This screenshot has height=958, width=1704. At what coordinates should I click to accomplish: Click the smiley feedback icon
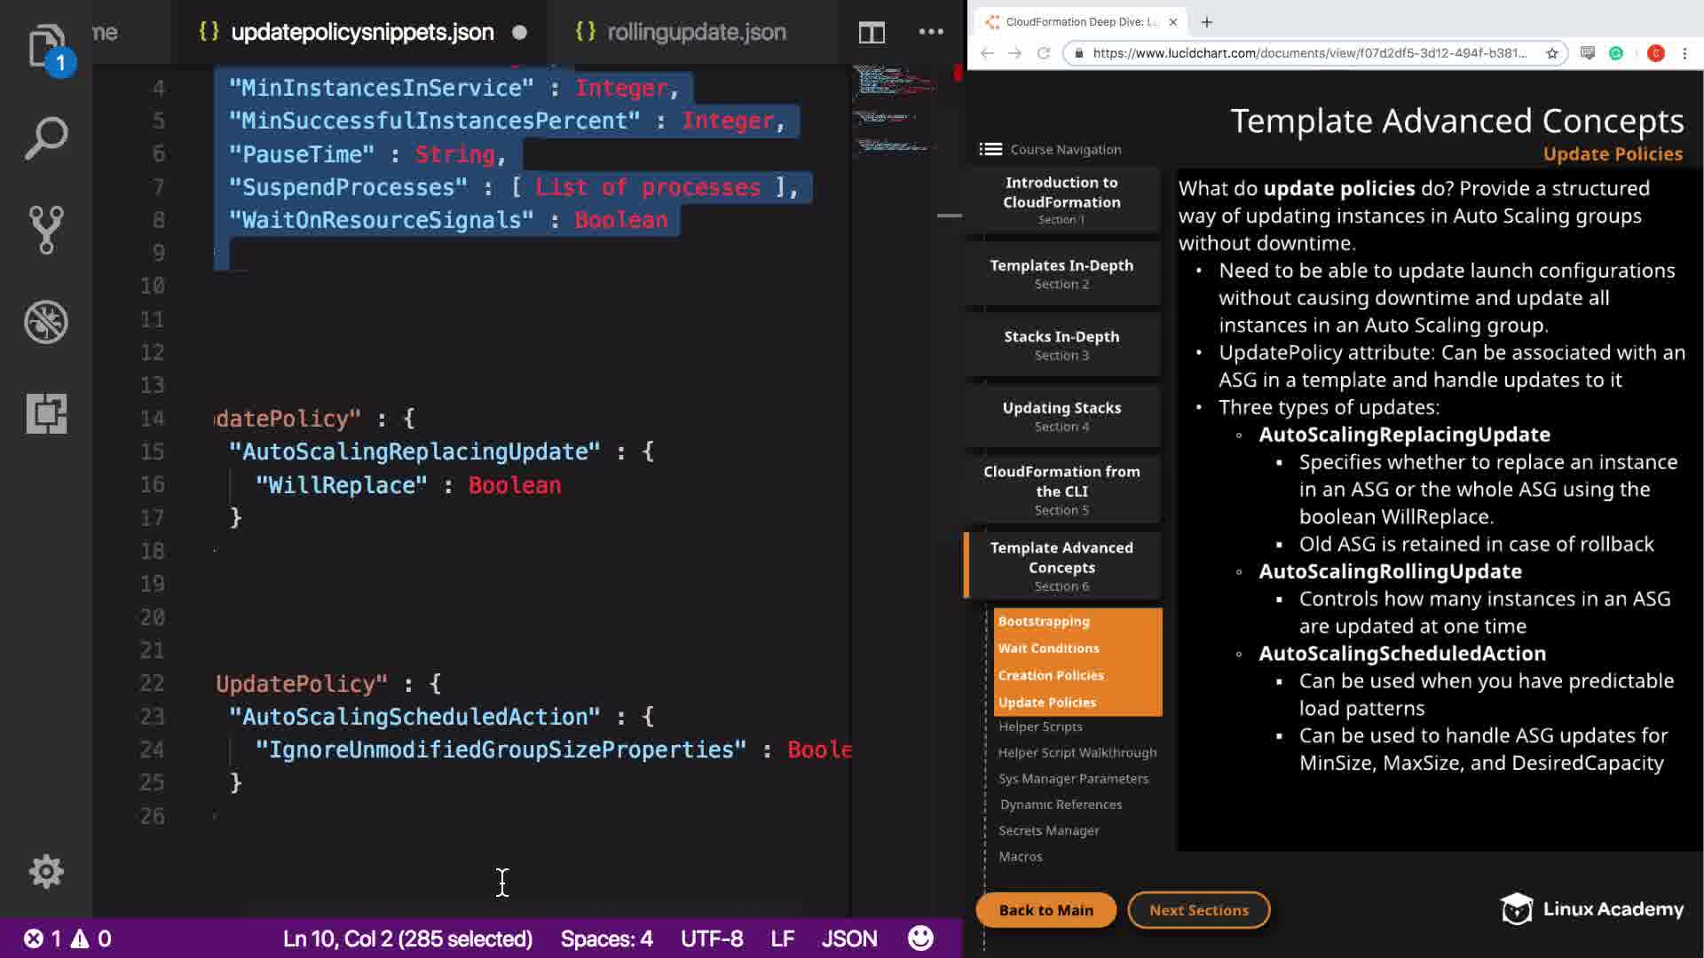[920, 938]
